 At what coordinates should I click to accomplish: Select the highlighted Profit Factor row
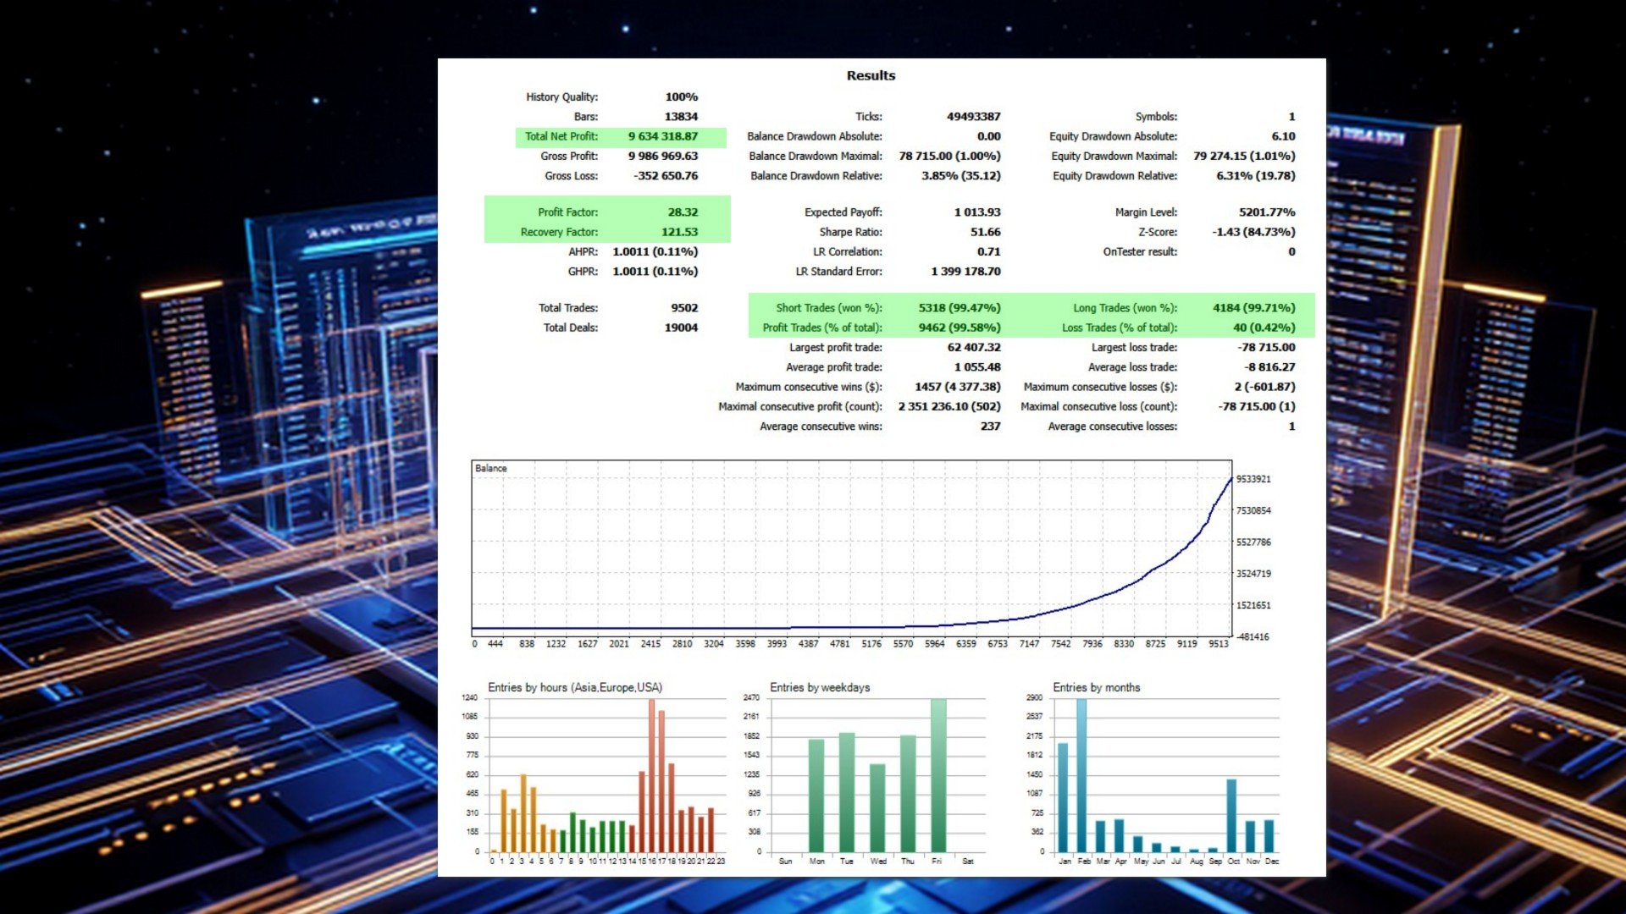[x=607, y=212]
